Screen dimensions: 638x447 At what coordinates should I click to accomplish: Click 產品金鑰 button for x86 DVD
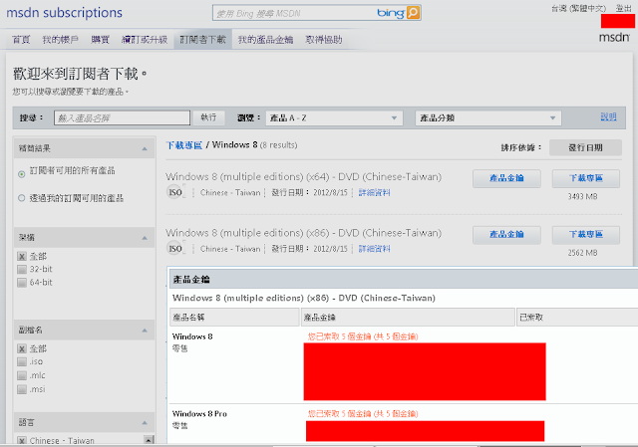pyautogui.click(x=506, y=235)
